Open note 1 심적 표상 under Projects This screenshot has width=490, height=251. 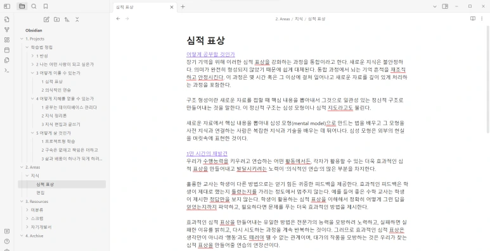pos(52,82)
